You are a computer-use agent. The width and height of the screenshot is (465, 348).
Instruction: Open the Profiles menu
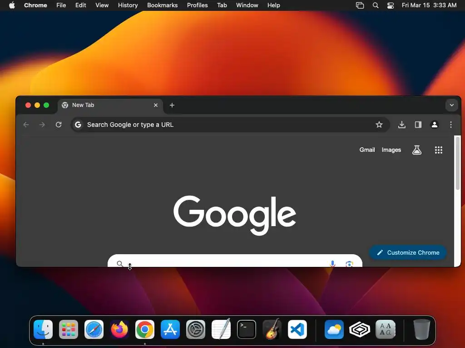[x=197, y=5]
